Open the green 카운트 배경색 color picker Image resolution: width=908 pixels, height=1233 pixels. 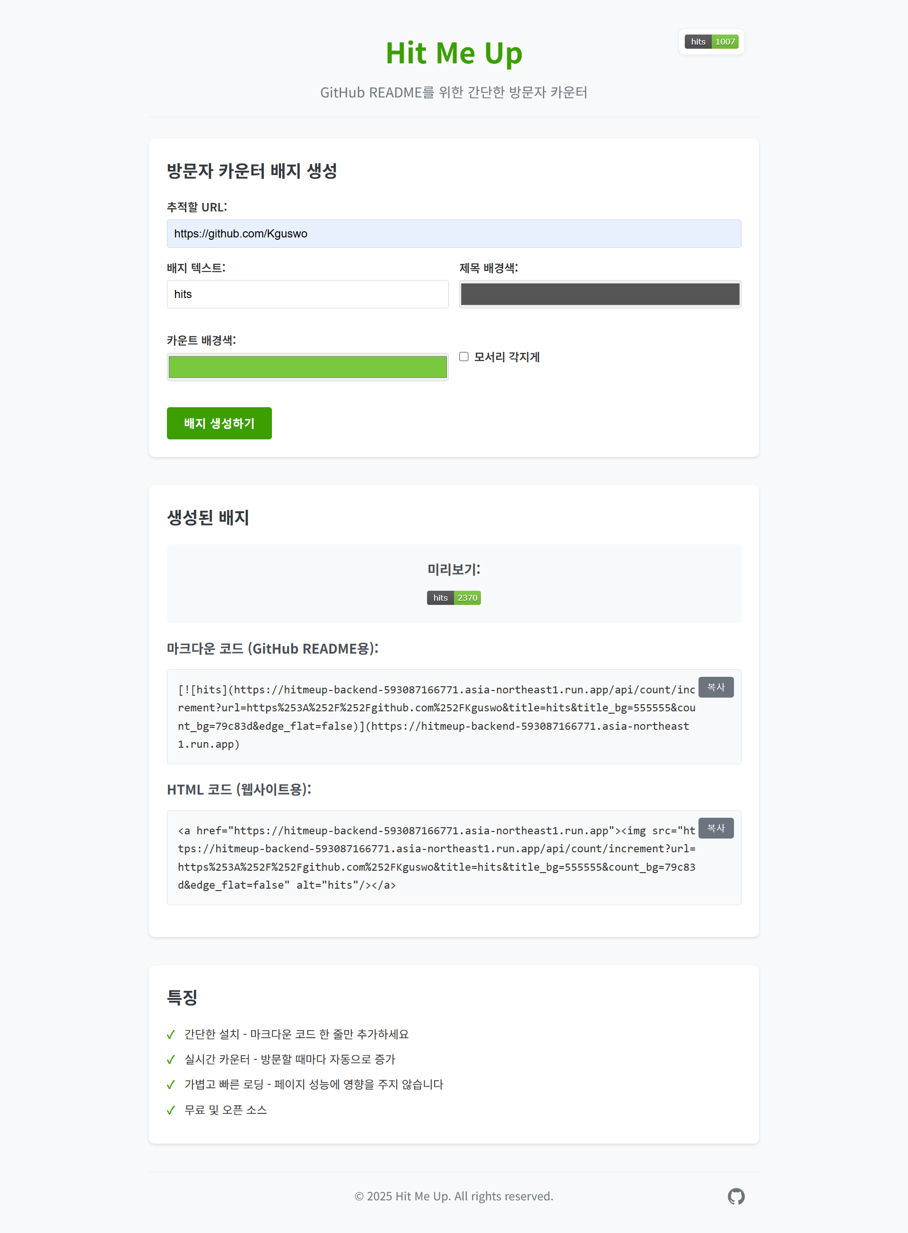[x=307, y=366]
